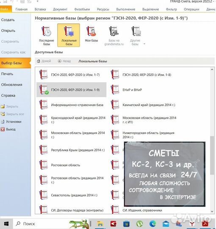The height and width of the screenshot is (229, 216).
Task: Open Microsoft Edge from the taskbar
Action: point(152,223)
